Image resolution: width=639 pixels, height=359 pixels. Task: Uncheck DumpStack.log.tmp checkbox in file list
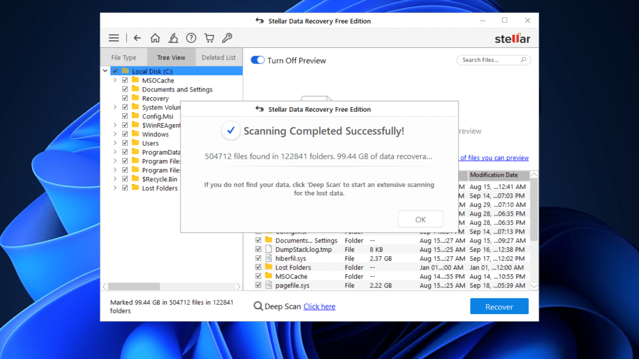click(258, 249)
